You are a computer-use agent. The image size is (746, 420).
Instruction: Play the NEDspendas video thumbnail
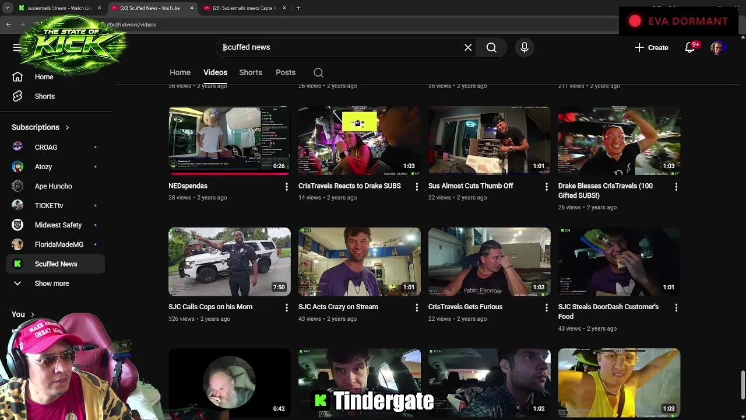click(229, 141)
